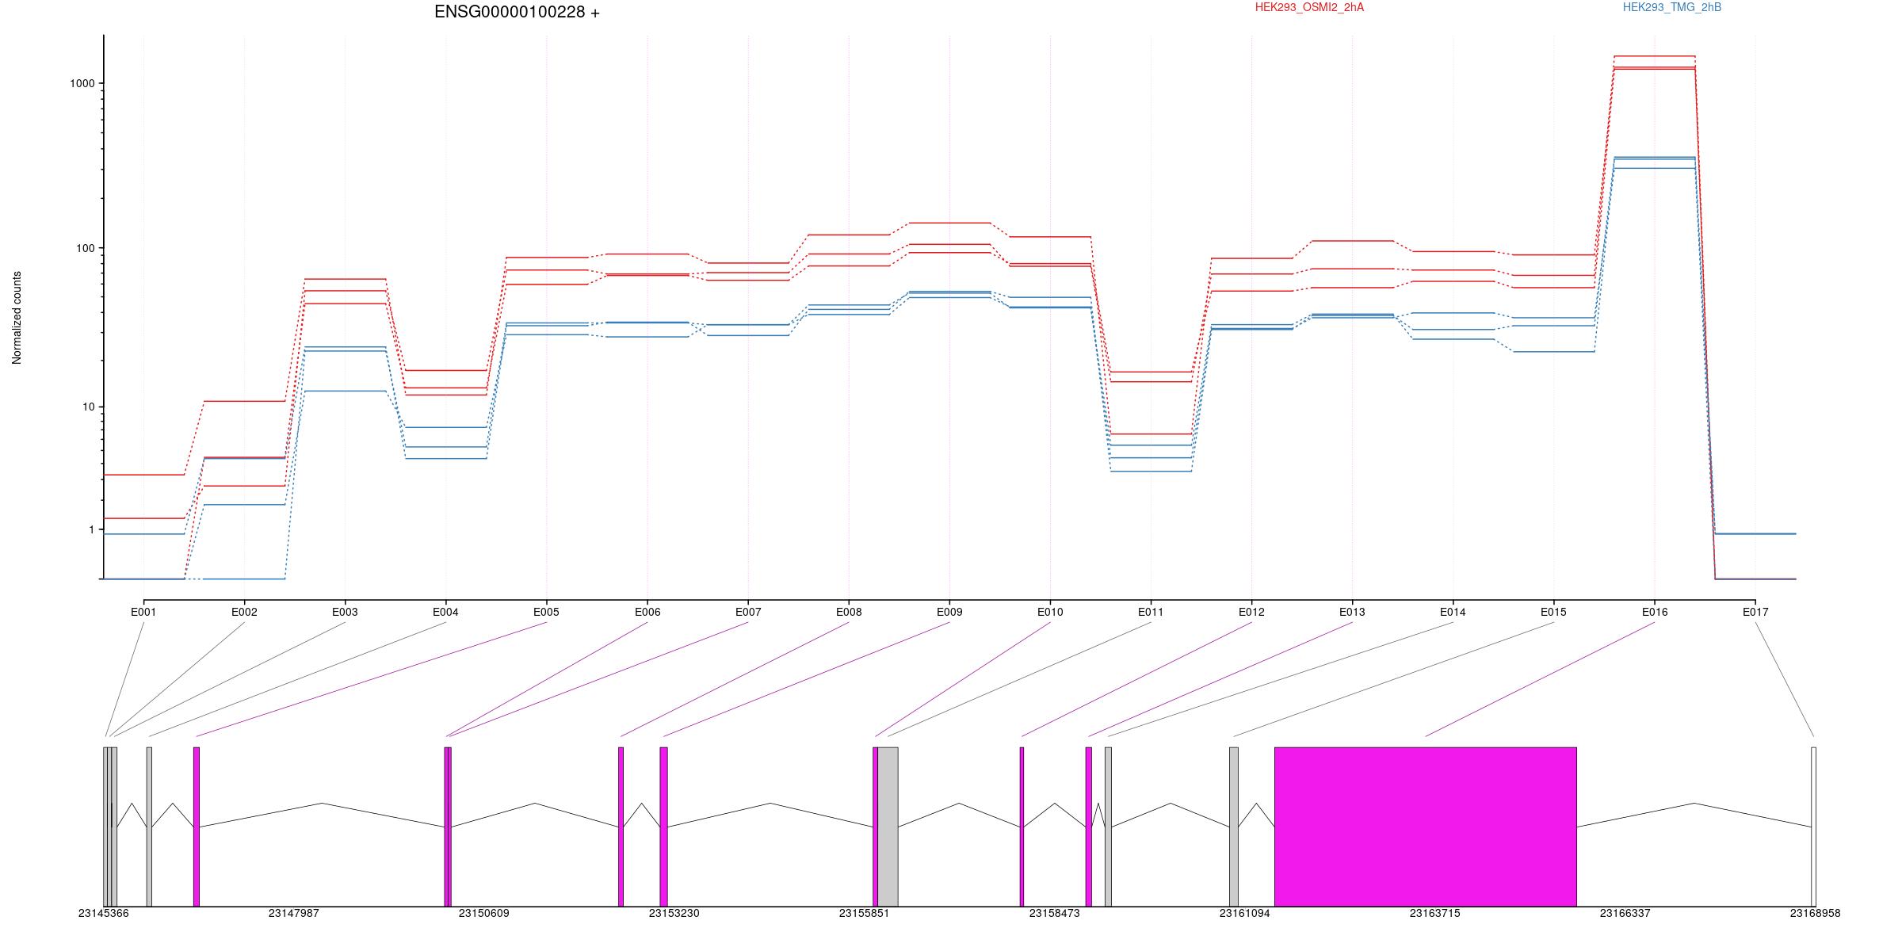Viewport: 1902px width, 951px height.
Task: Click genomic coordinate 23153230
Action: [674, 913]
